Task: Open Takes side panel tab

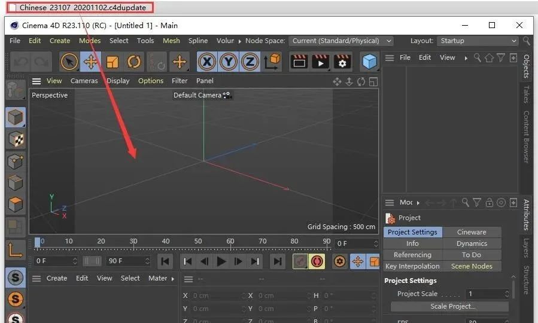Action: [526, 95]
